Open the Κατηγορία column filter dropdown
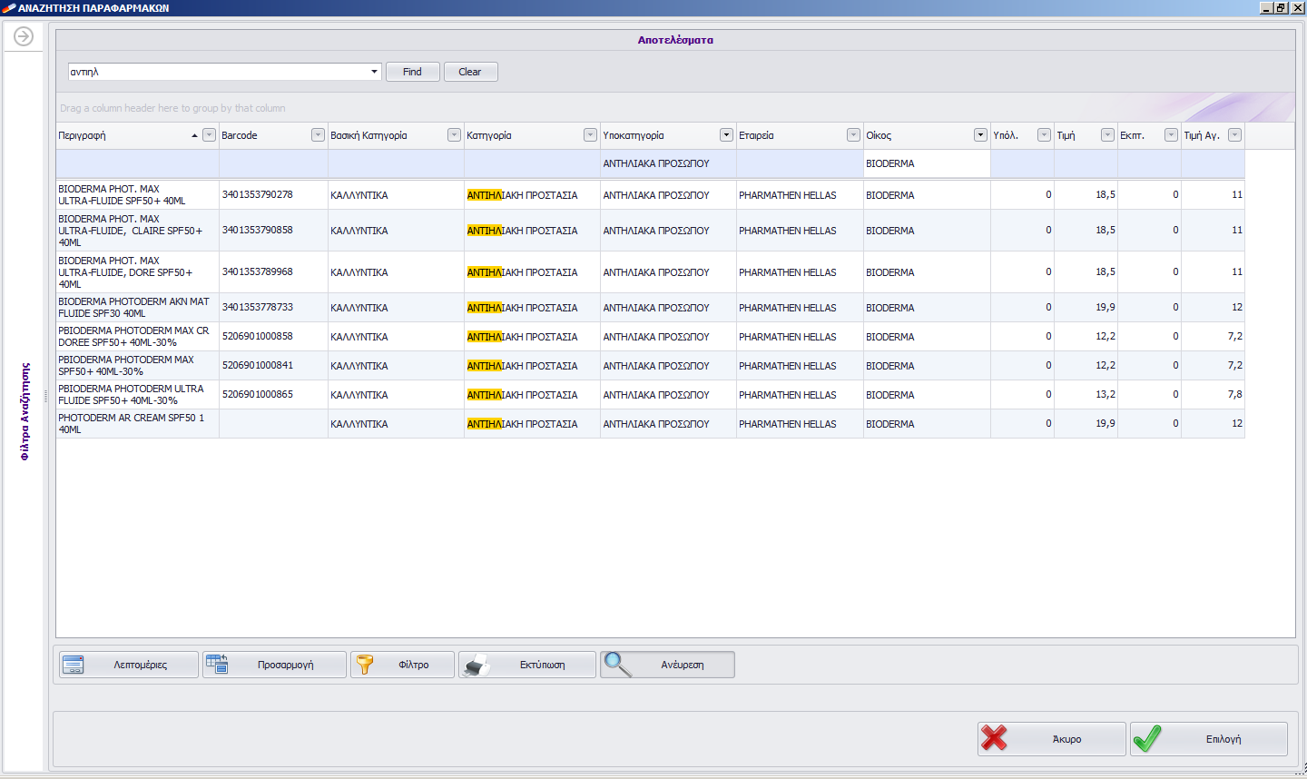 click(x=590, y=135)
